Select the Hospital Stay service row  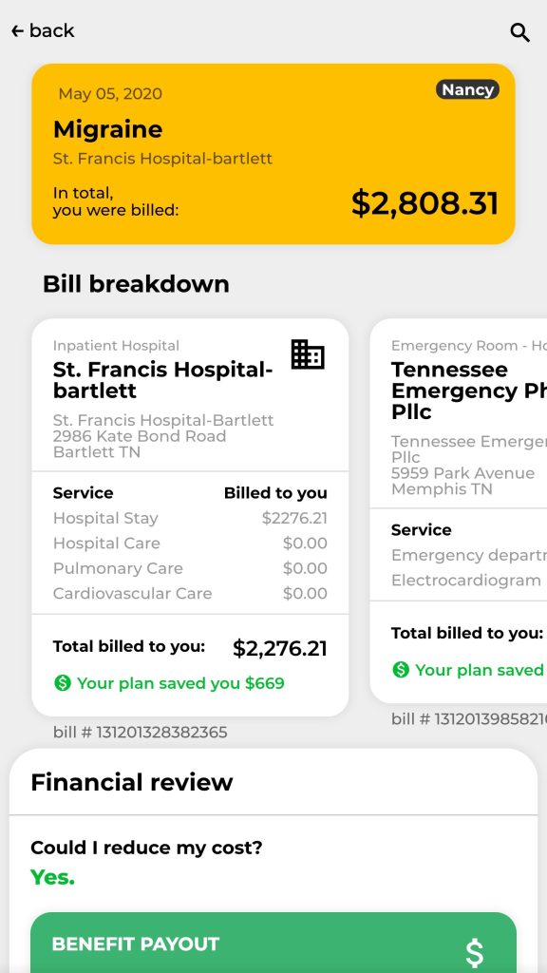pyautogui.click(x=190, y=518)
